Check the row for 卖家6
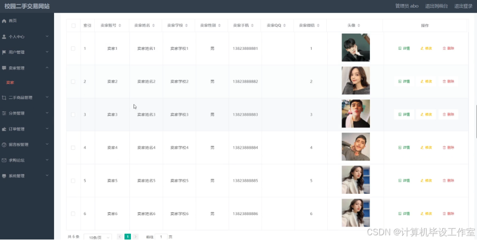 [73, 214]
